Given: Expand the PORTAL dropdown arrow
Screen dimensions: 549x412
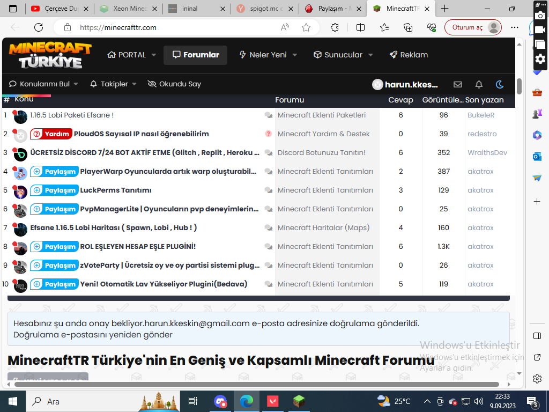Looking at the screenshot, I should click(154, 55).
